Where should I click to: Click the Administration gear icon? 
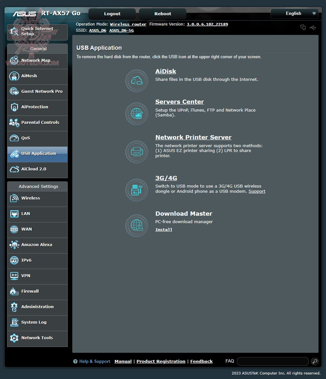(x=14, y=307)
